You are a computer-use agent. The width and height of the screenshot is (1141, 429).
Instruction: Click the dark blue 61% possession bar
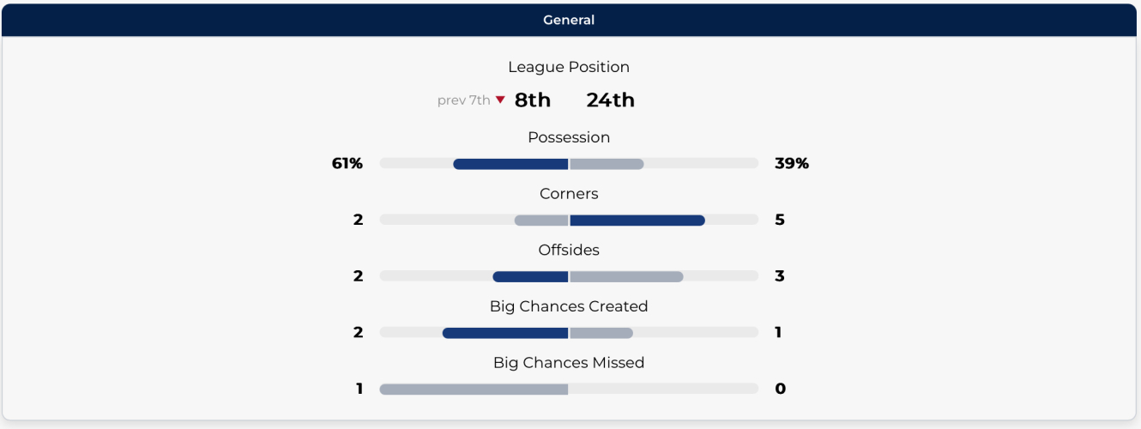[510, 164]
